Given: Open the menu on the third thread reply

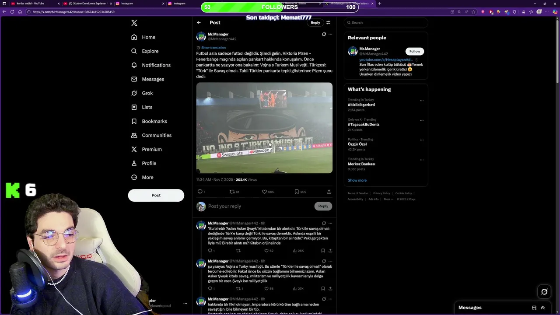Looking at the screenshot, I should (x=330, y=299).
